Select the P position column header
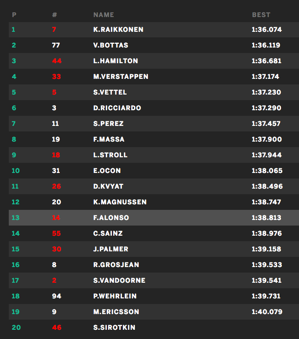This screenshot has width=299, height=339. 14,15
